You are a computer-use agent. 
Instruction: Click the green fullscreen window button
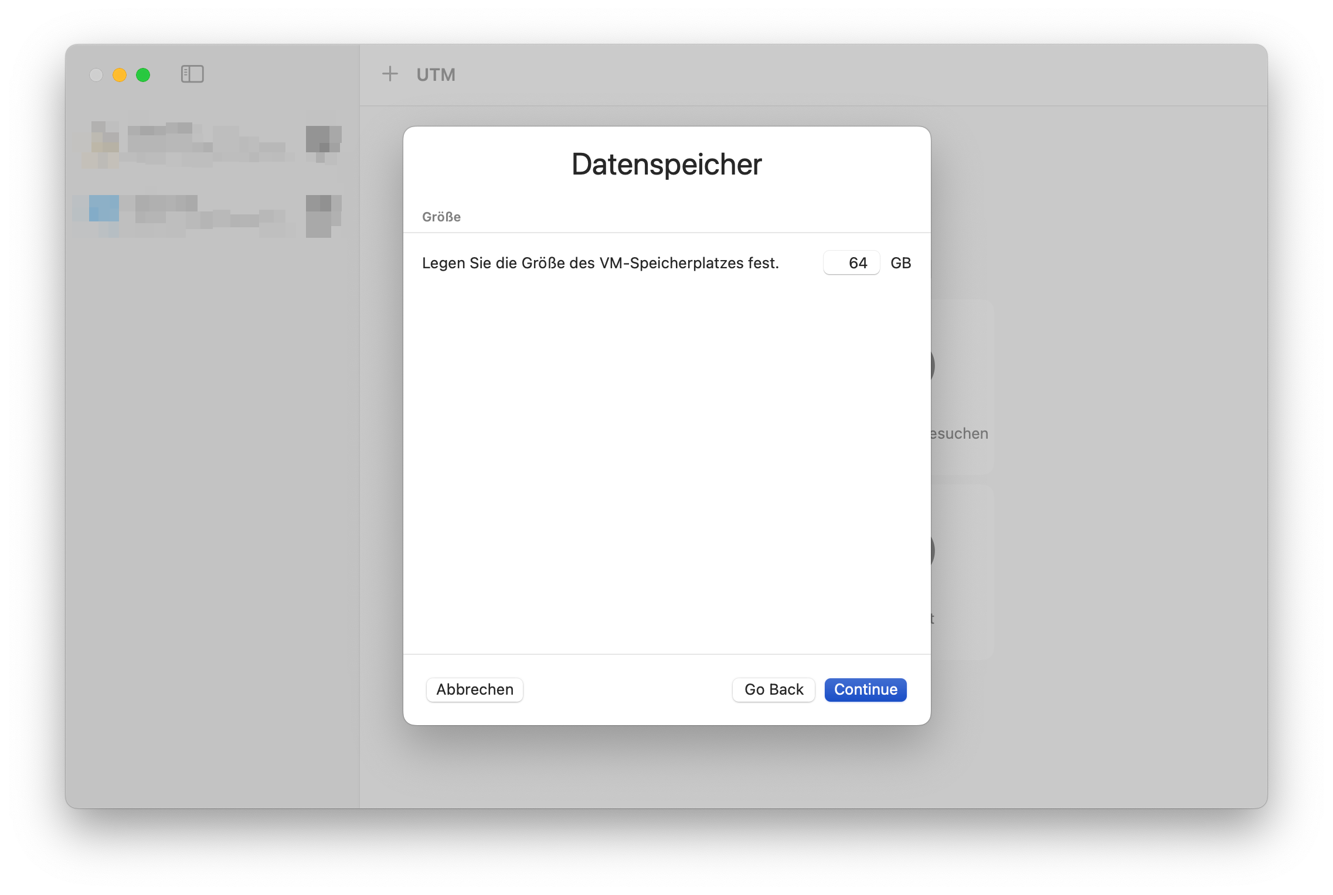coord(143,75)
